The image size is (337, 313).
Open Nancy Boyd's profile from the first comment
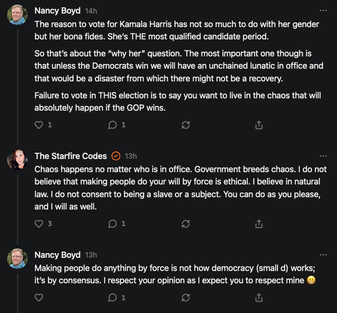pos(57,10)
